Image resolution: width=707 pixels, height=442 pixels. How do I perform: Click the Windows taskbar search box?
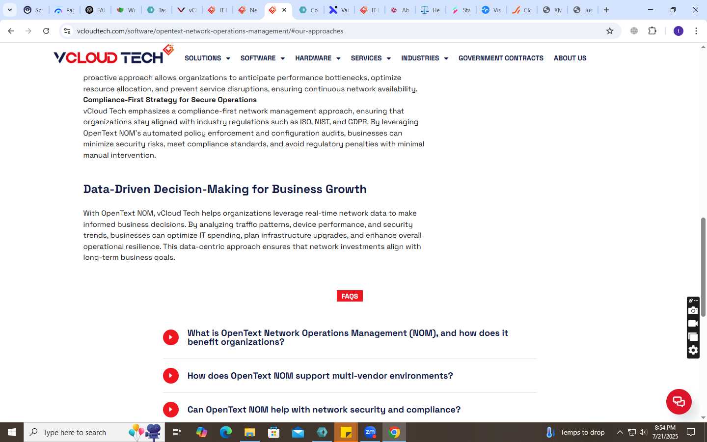coord(94,432)
